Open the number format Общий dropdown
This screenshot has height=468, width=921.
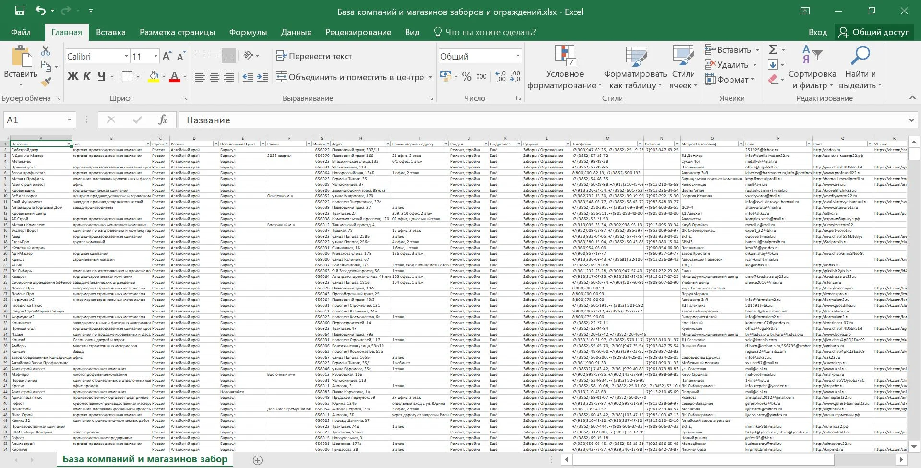pyautogui.click(x=518, y=56)
